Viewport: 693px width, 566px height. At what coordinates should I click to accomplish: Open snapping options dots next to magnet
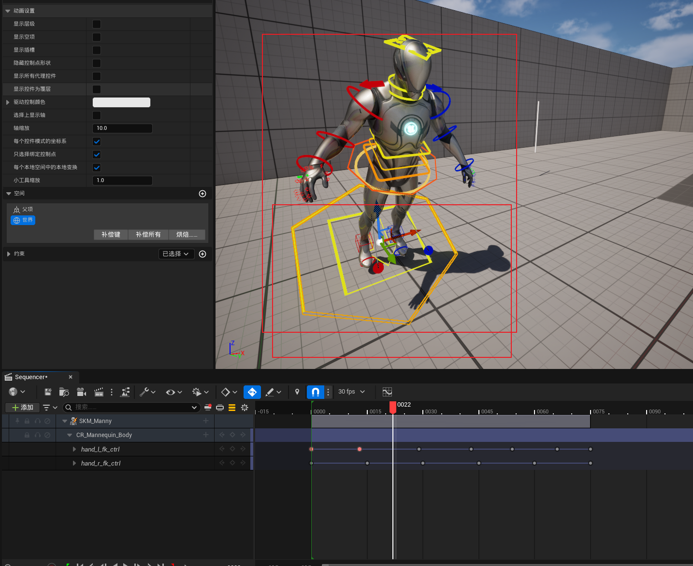click(328, 392)
